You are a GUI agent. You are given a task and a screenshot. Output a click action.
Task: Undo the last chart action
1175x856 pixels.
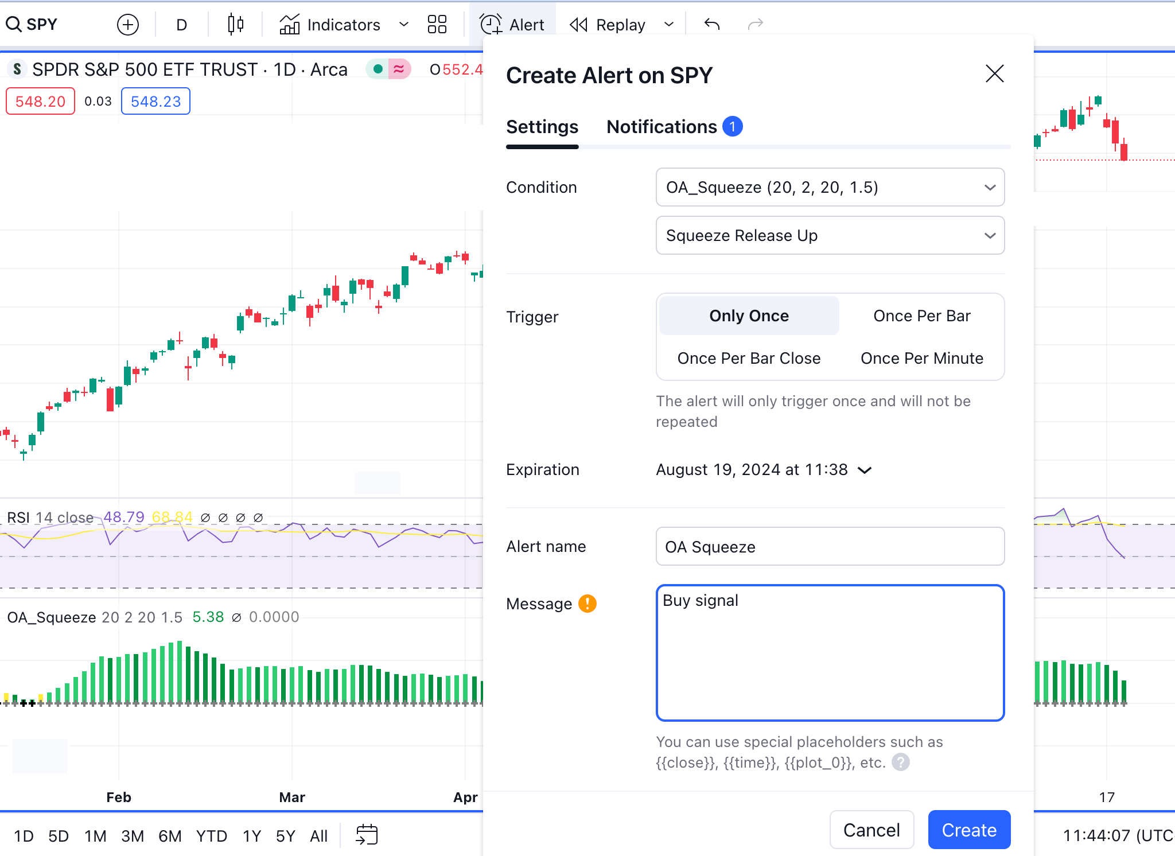(712, 25)
